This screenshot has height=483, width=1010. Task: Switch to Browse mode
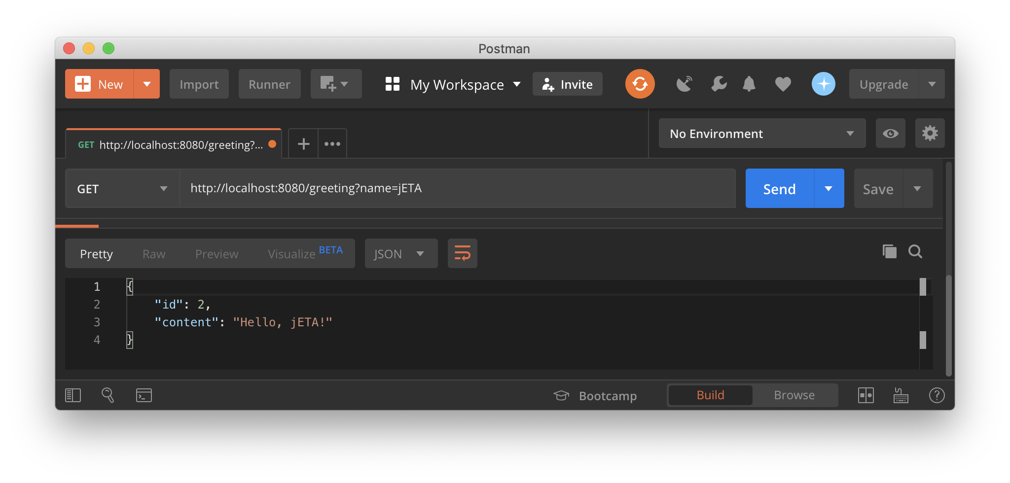[794, 395]
